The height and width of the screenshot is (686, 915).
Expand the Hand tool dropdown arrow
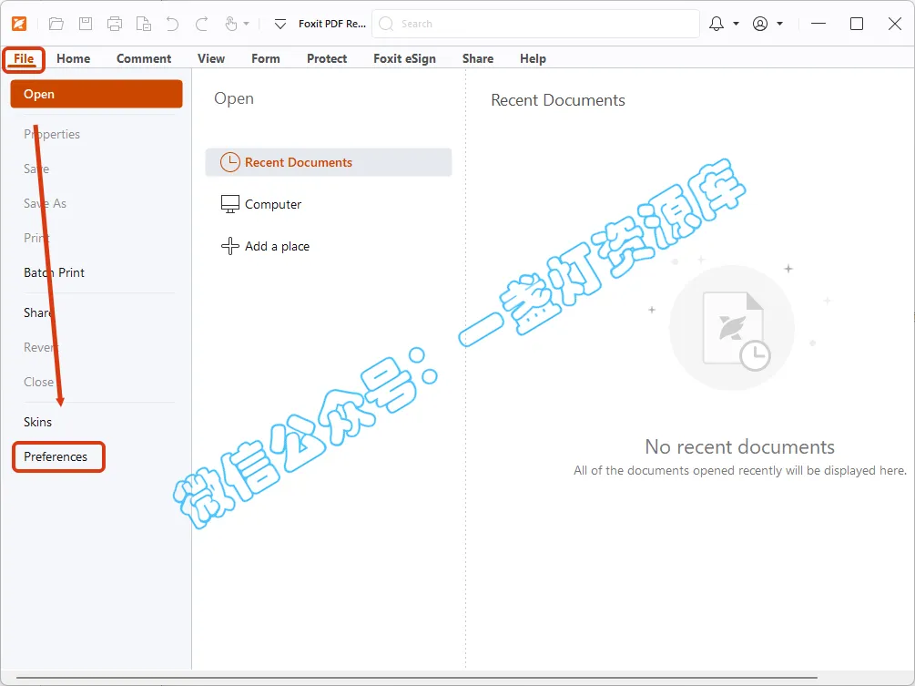(246, 24)
